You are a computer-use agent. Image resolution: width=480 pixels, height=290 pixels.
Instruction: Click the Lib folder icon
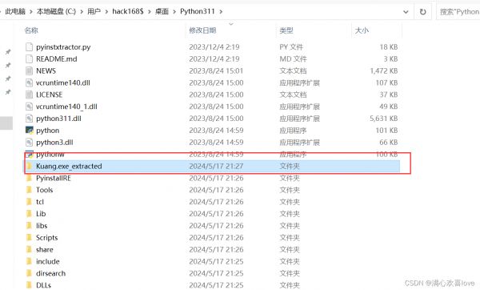click(29, 214)
